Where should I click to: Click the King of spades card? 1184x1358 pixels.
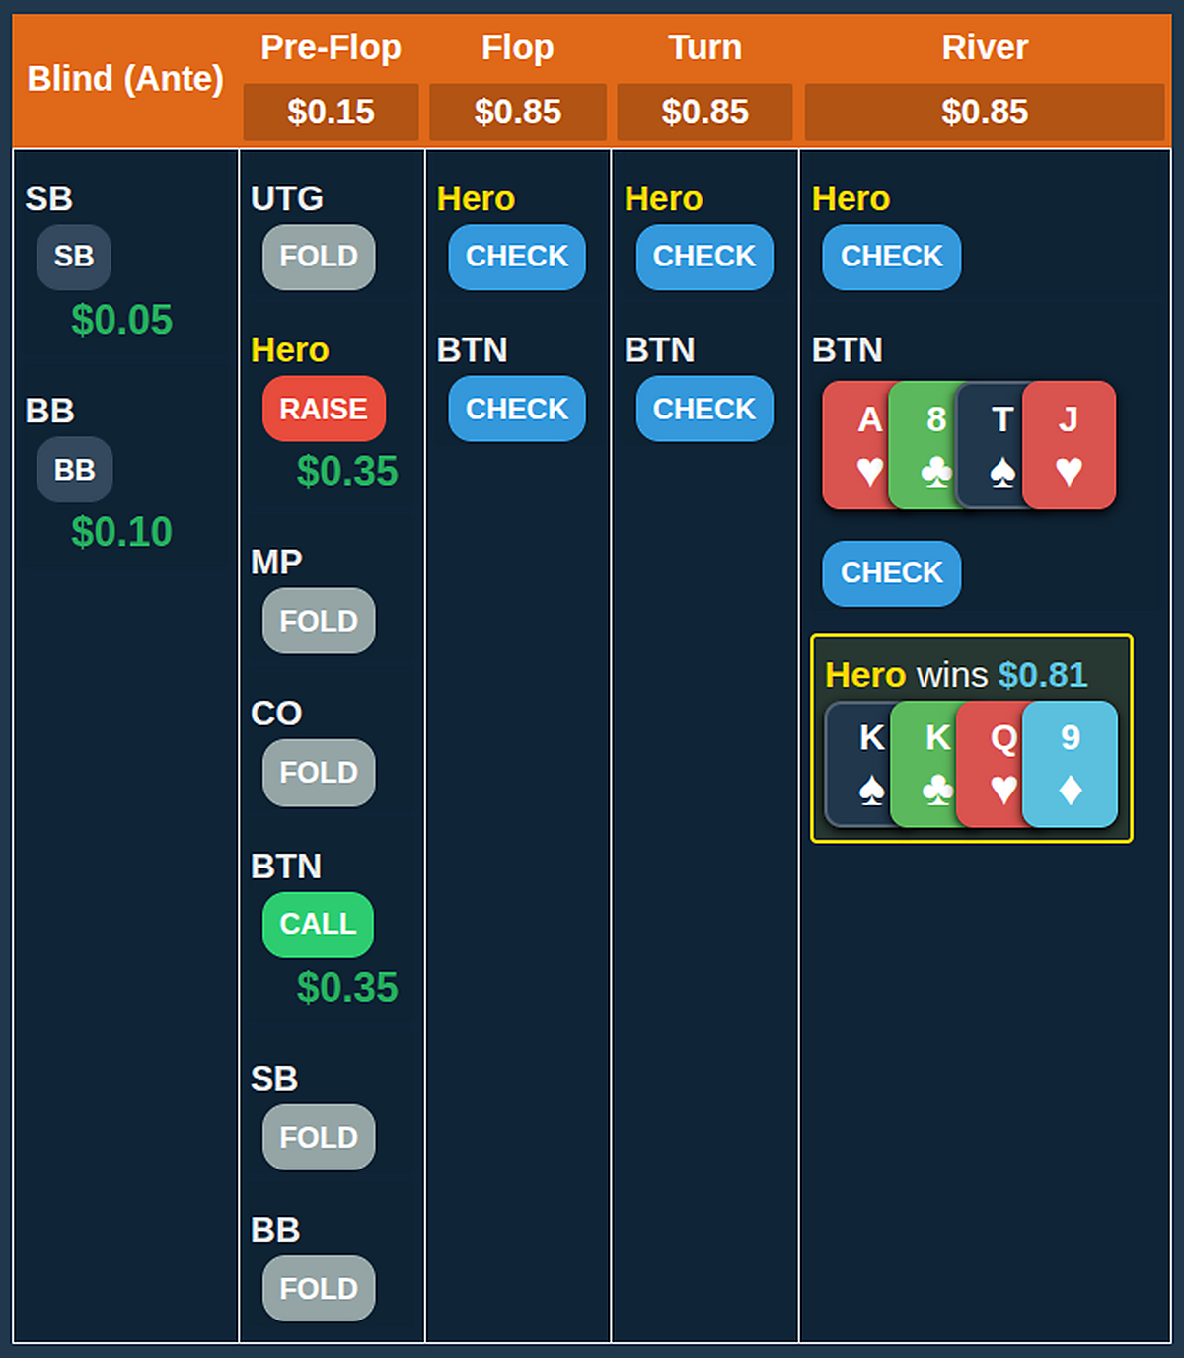[858, 764]
